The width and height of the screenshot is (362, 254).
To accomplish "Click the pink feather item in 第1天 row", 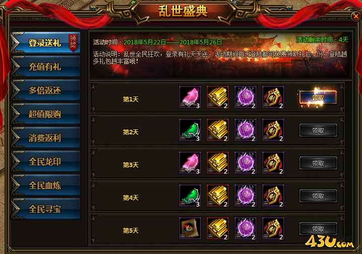I will [x=190, y=97].
